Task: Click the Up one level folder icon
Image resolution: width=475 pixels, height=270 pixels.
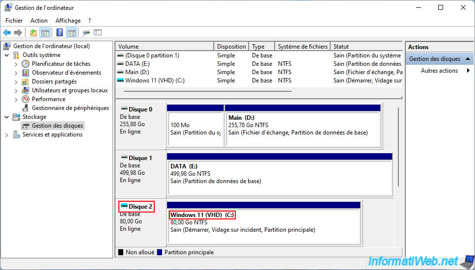Action: tap(33, 32)
